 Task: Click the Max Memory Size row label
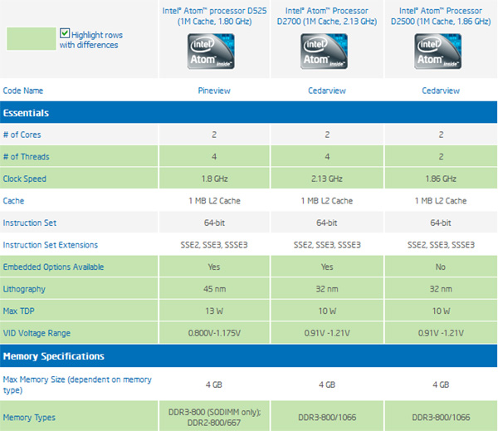[77, 384]
